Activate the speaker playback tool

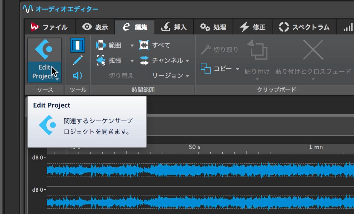tap(77, 76)
